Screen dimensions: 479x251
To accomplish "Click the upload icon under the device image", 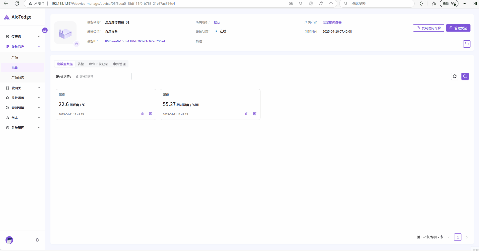I will pos(77,44).
